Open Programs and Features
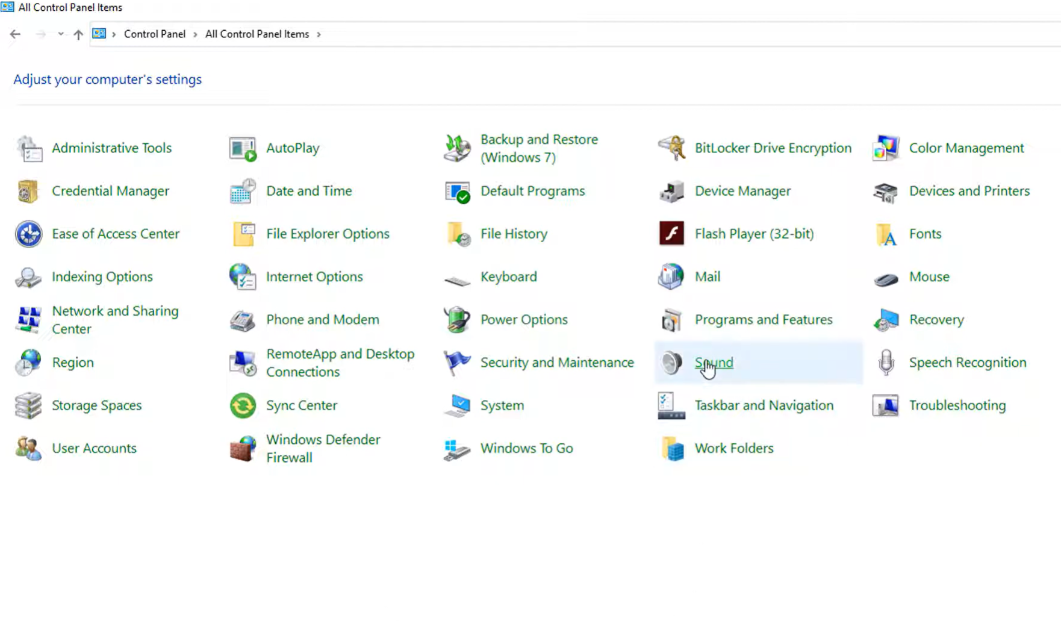The width and height of the screenshot is (1061, 621). (x=764, y=320)
